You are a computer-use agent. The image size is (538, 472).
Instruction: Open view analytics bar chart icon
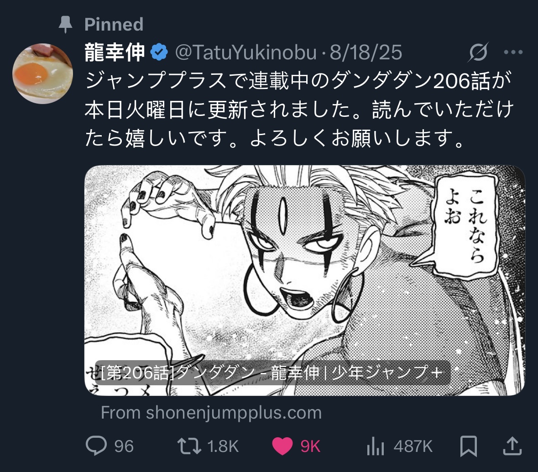click(x=376, y=446)
